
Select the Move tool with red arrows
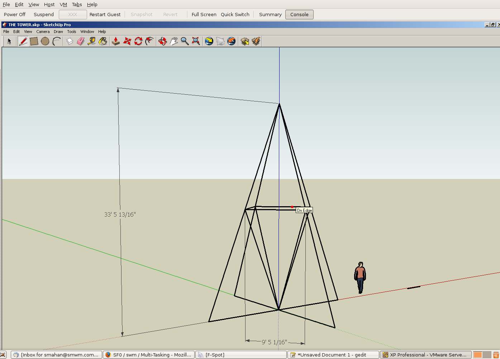(127, 41)
